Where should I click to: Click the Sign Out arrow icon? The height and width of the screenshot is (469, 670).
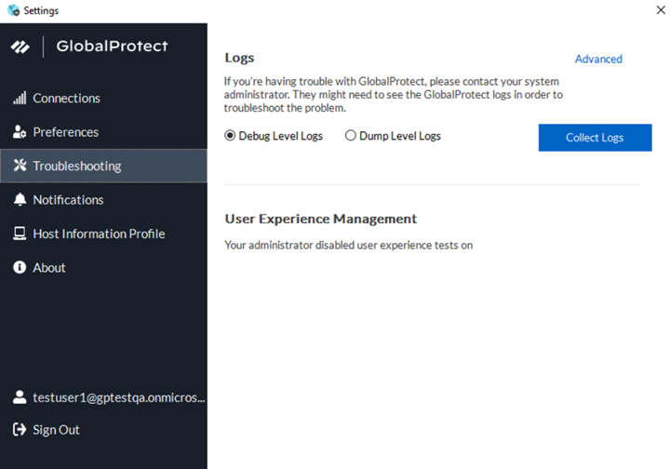[20, 430]
